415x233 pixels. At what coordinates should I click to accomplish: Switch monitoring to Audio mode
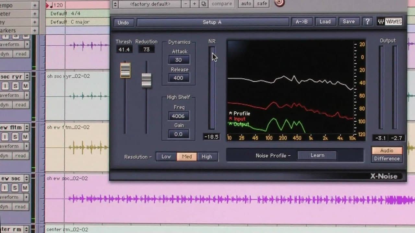[x=387, y=150]
